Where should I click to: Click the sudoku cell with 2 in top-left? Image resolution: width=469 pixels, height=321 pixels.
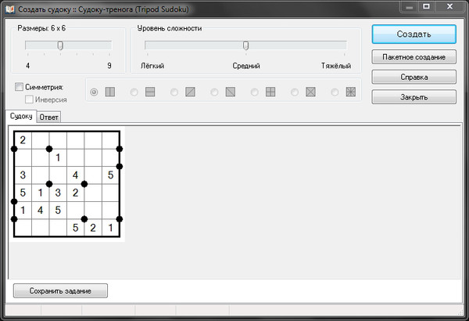tap(23, 140)
